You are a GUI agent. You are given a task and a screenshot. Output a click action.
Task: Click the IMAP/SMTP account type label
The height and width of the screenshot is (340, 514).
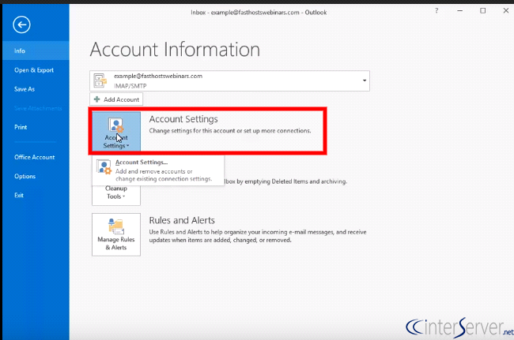pyautogui.click(x=130, y=86)
